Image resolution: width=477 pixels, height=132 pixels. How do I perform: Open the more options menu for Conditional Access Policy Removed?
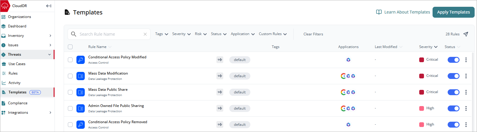pos(466,125)
